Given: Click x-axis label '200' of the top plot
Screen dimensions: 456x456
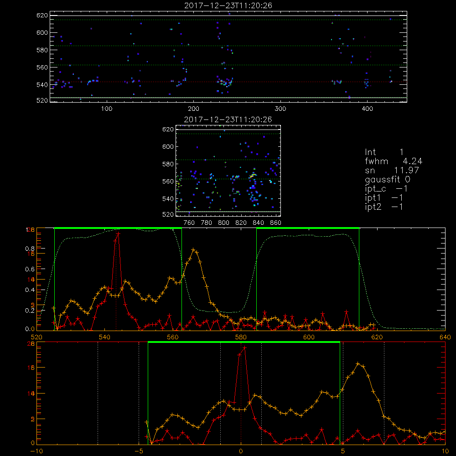Looking at the screenshot, I should (x=193, y=109).
